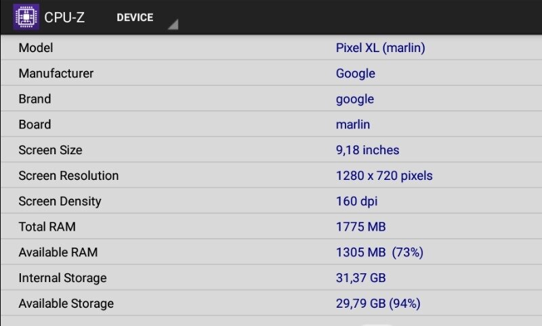
Task: Select the Manufacturer label
Action: click(56, 73)
